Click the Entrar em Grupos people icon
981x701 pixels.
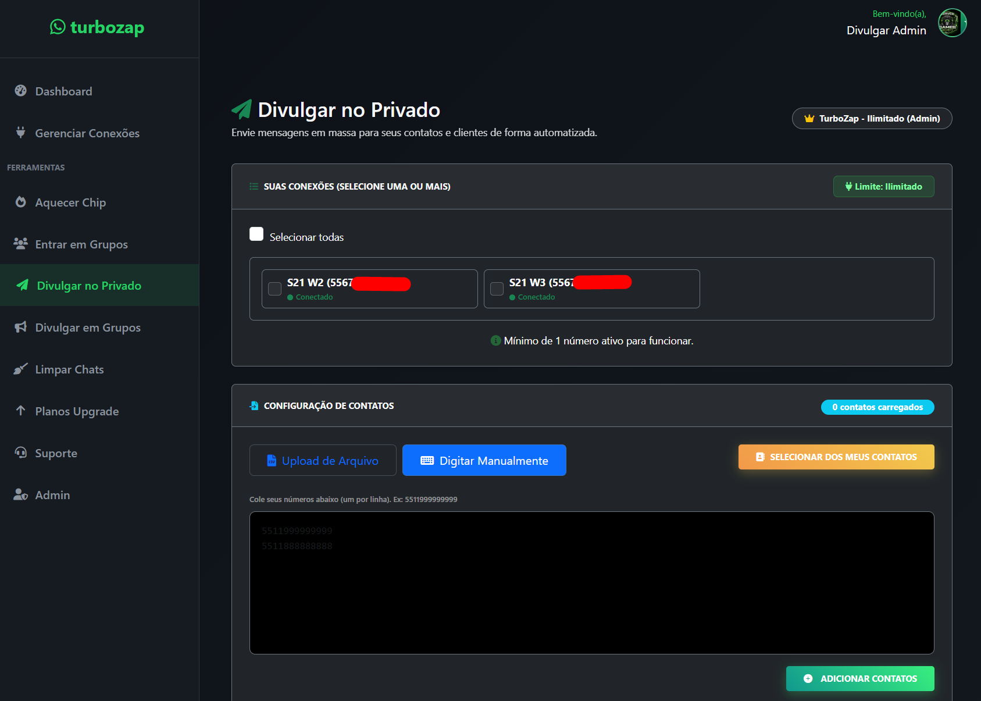(x=21, y=244)
